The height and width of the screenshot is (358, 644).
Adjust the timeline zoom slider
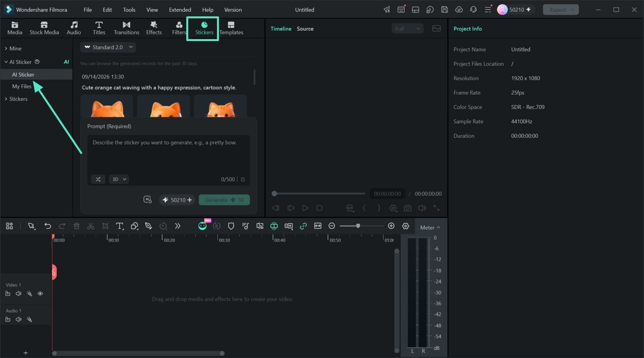click(361, 226)
